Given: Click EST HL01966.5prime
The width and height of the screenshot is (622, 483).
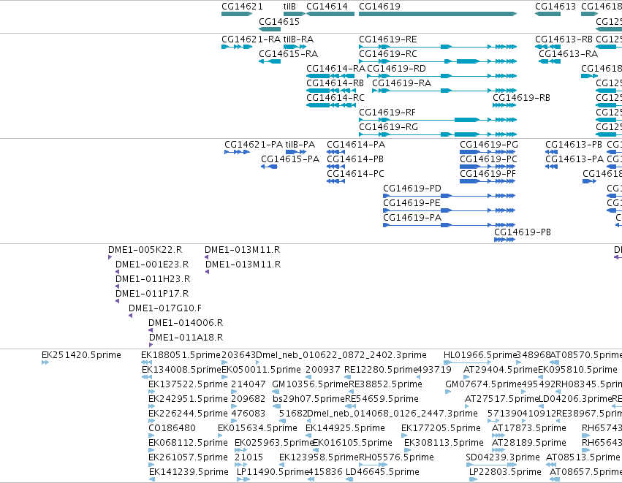Looking at the screenshot, I should (x=468, y=362).
